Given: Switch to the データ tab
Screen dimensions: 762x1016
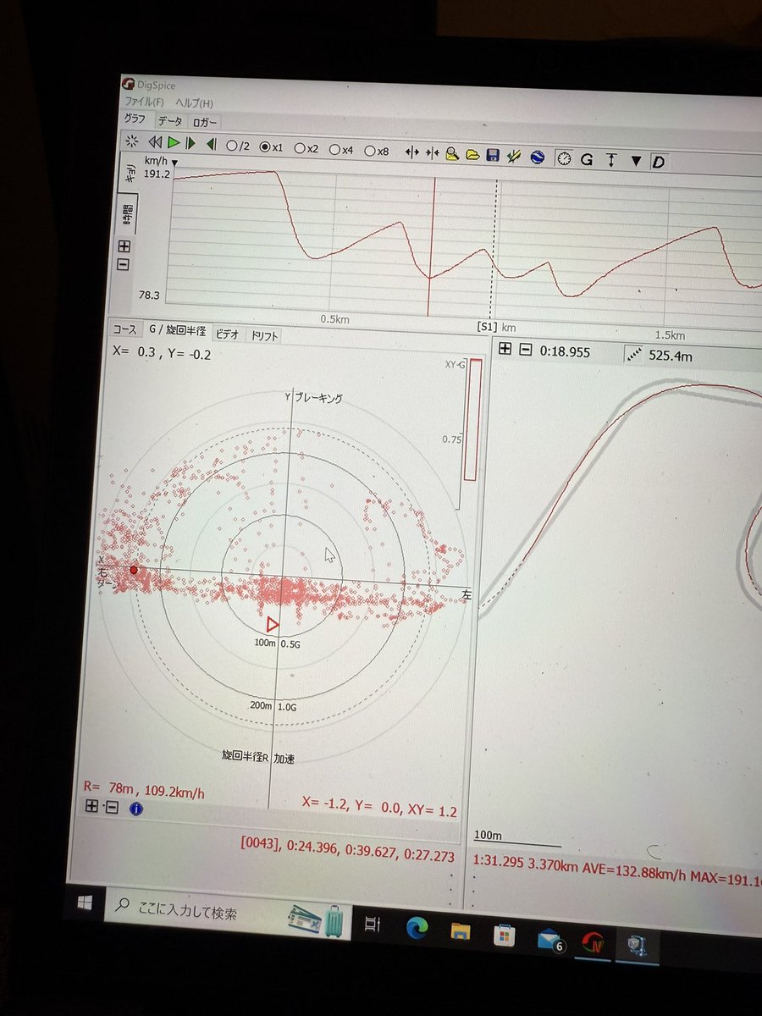Looking at the screenshot, I should coord(169,121).
